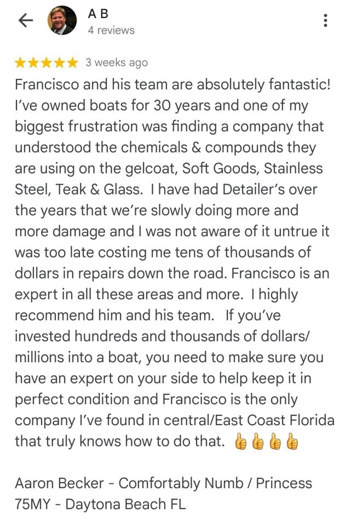
Task: Click the first thumbs-up emoji
Action: (240, 442)
